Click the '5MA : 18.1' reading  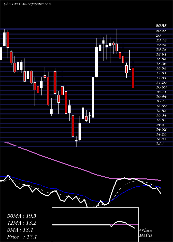tap(20, 230)
